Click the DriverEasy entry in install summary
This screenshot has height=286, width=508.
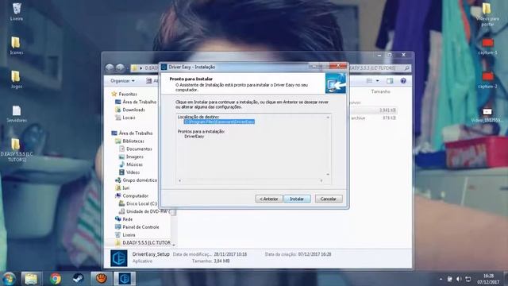[x=194, y=137]
